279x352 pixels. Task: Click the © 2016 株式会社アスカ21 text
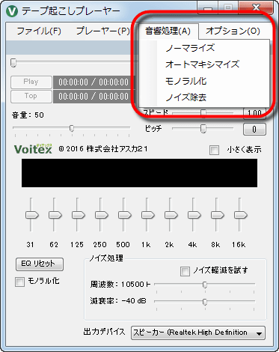click(103, 149)
